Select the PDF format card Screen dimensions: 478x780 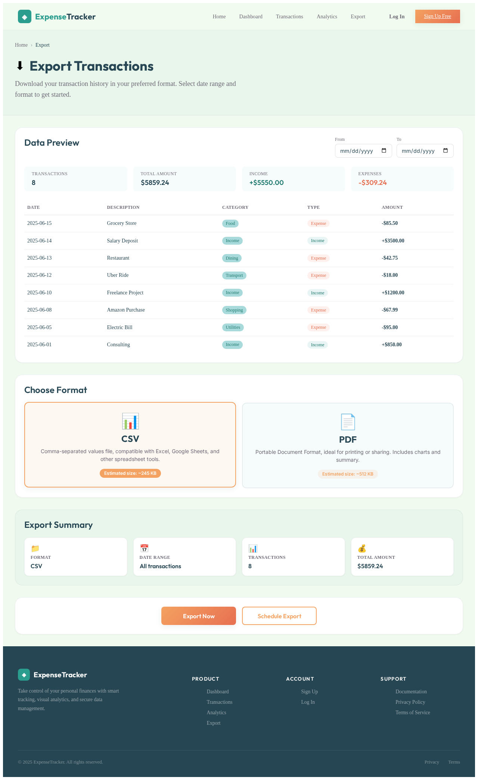pyautogui.click(x=348, y=445)
